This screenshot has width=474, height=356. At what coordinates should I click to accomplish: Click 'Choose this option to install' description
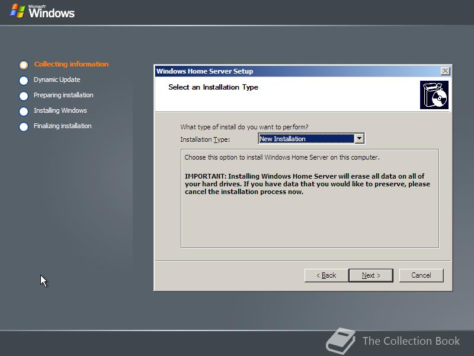(x=282, y=157)
